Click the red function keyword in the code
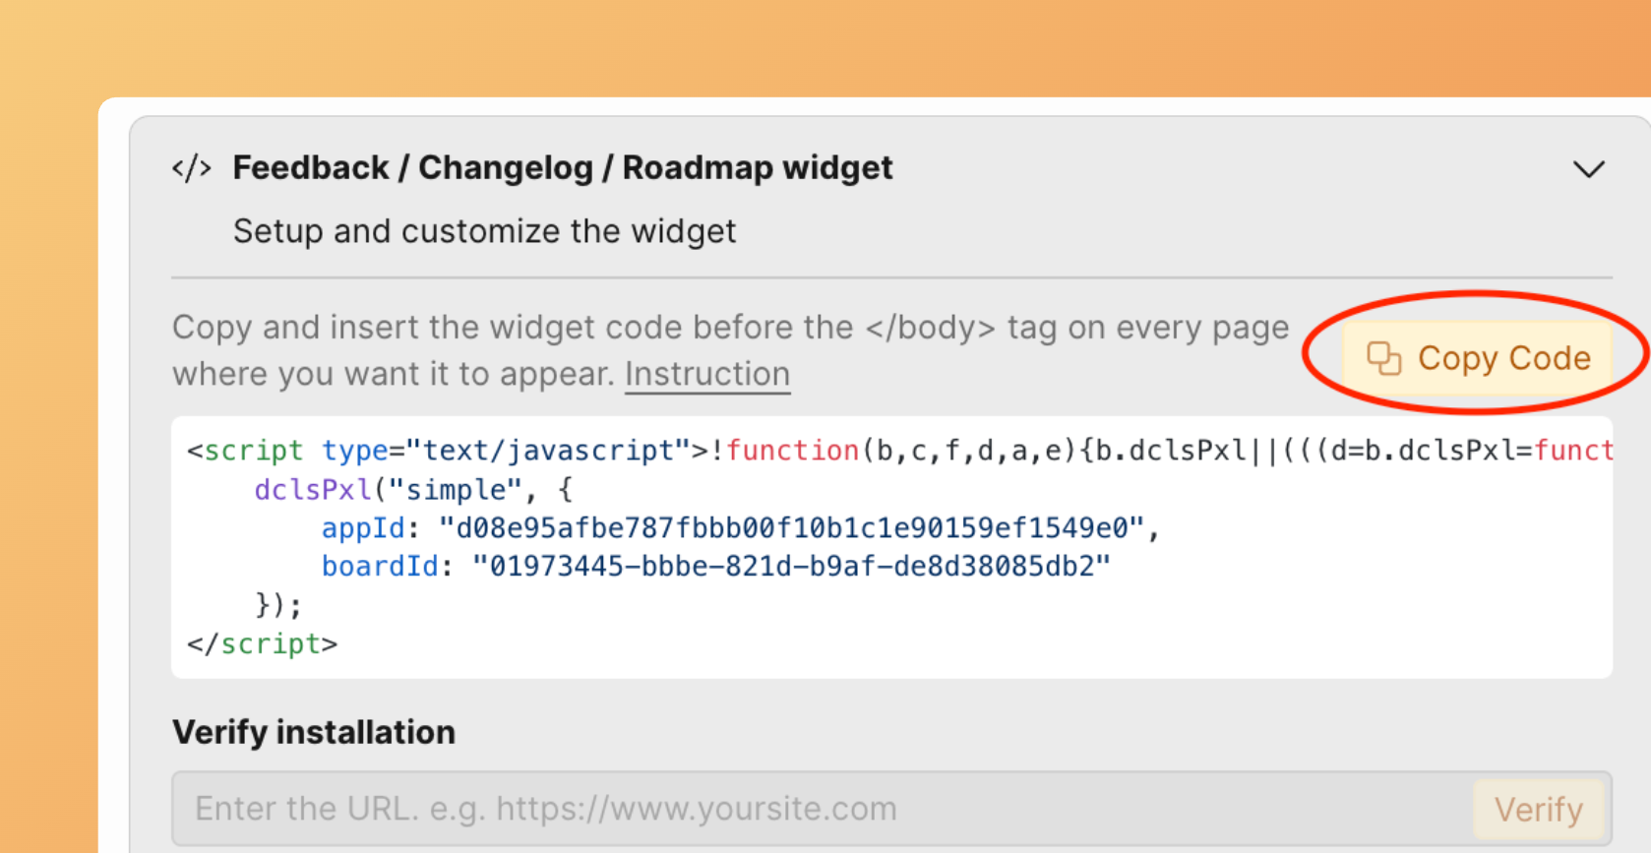The image size is (1651, 853). tap(792, 451)
